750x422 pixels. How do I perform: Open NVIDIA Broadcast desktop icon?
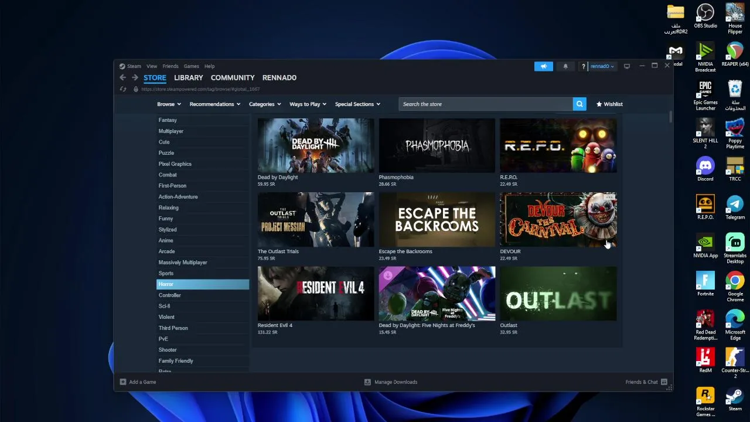pyautogui.click(x=705, y=57)
